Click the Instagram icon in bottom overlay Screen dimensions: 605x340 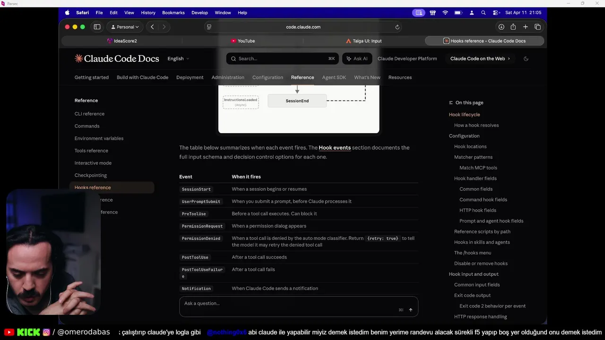tap(46, 332)
